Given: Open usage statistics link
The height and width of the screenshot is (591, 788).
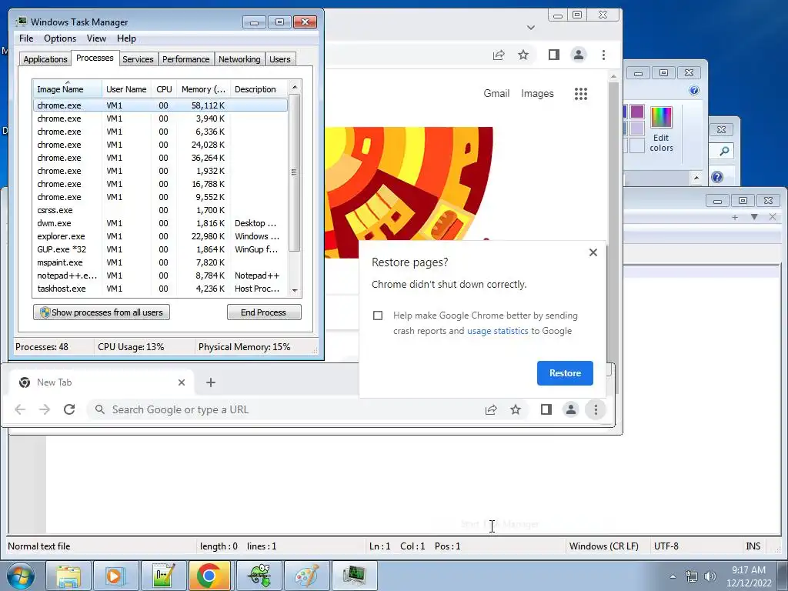Looking at the screenshot, I should 498,331.
